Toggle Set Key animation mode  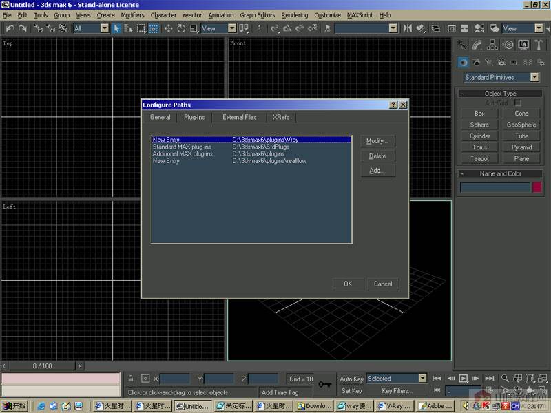click(351, 390)
